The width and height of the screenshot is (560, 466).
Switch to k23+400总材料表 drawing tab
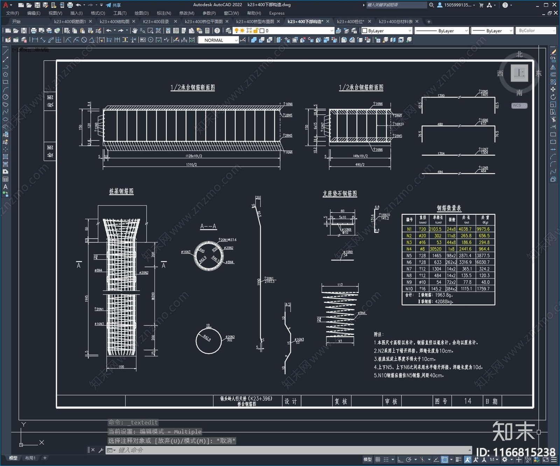395,21
